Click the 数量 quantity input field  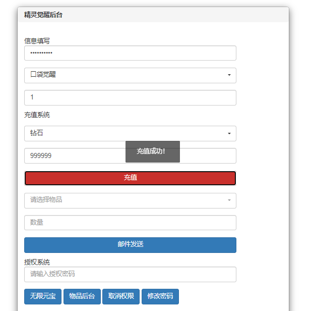coord(130,223)
